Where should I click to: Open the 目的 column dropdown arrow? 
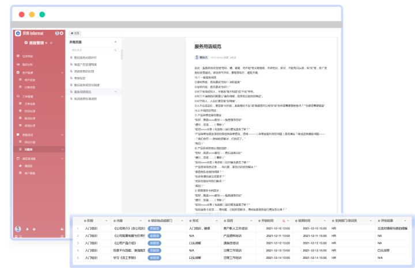(251, 221)
